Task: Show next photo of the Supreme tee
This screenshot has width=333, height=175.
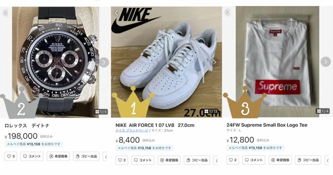Action: [x=326, y=61]
